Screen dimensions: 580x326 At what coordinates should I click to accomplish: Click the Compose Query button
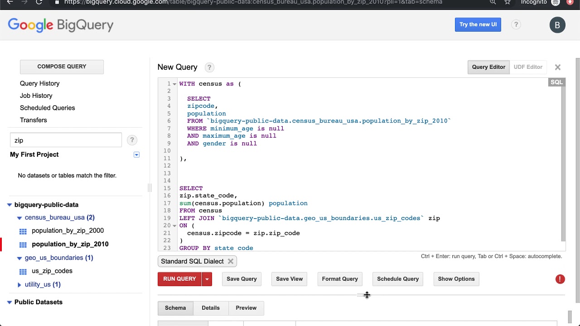point(62,67)
